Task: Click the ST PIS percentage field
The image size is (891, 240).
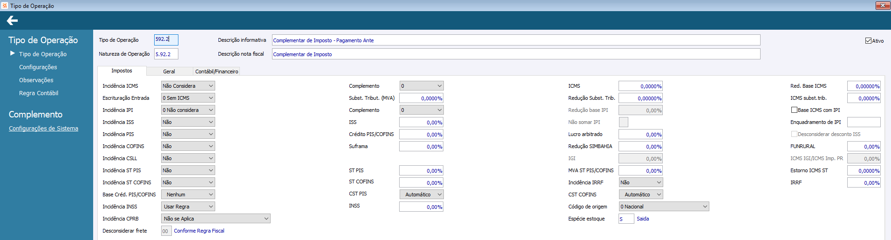Action: point(421,170)
